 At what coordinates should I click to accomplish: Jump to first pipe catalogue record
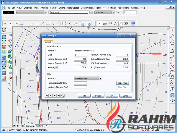pos(46,95)
